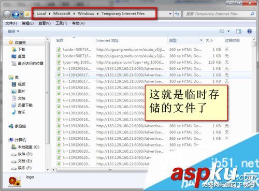Select 计算机 in navigation pane
The height and width of the screenshot is (191, 259).
tap(17, 140)
